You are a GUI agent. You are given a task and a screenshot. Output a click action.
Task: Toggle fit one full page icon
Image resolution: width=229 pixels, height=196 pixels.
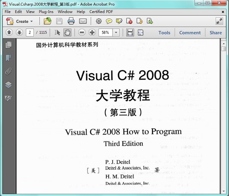(x=140, y=32)
